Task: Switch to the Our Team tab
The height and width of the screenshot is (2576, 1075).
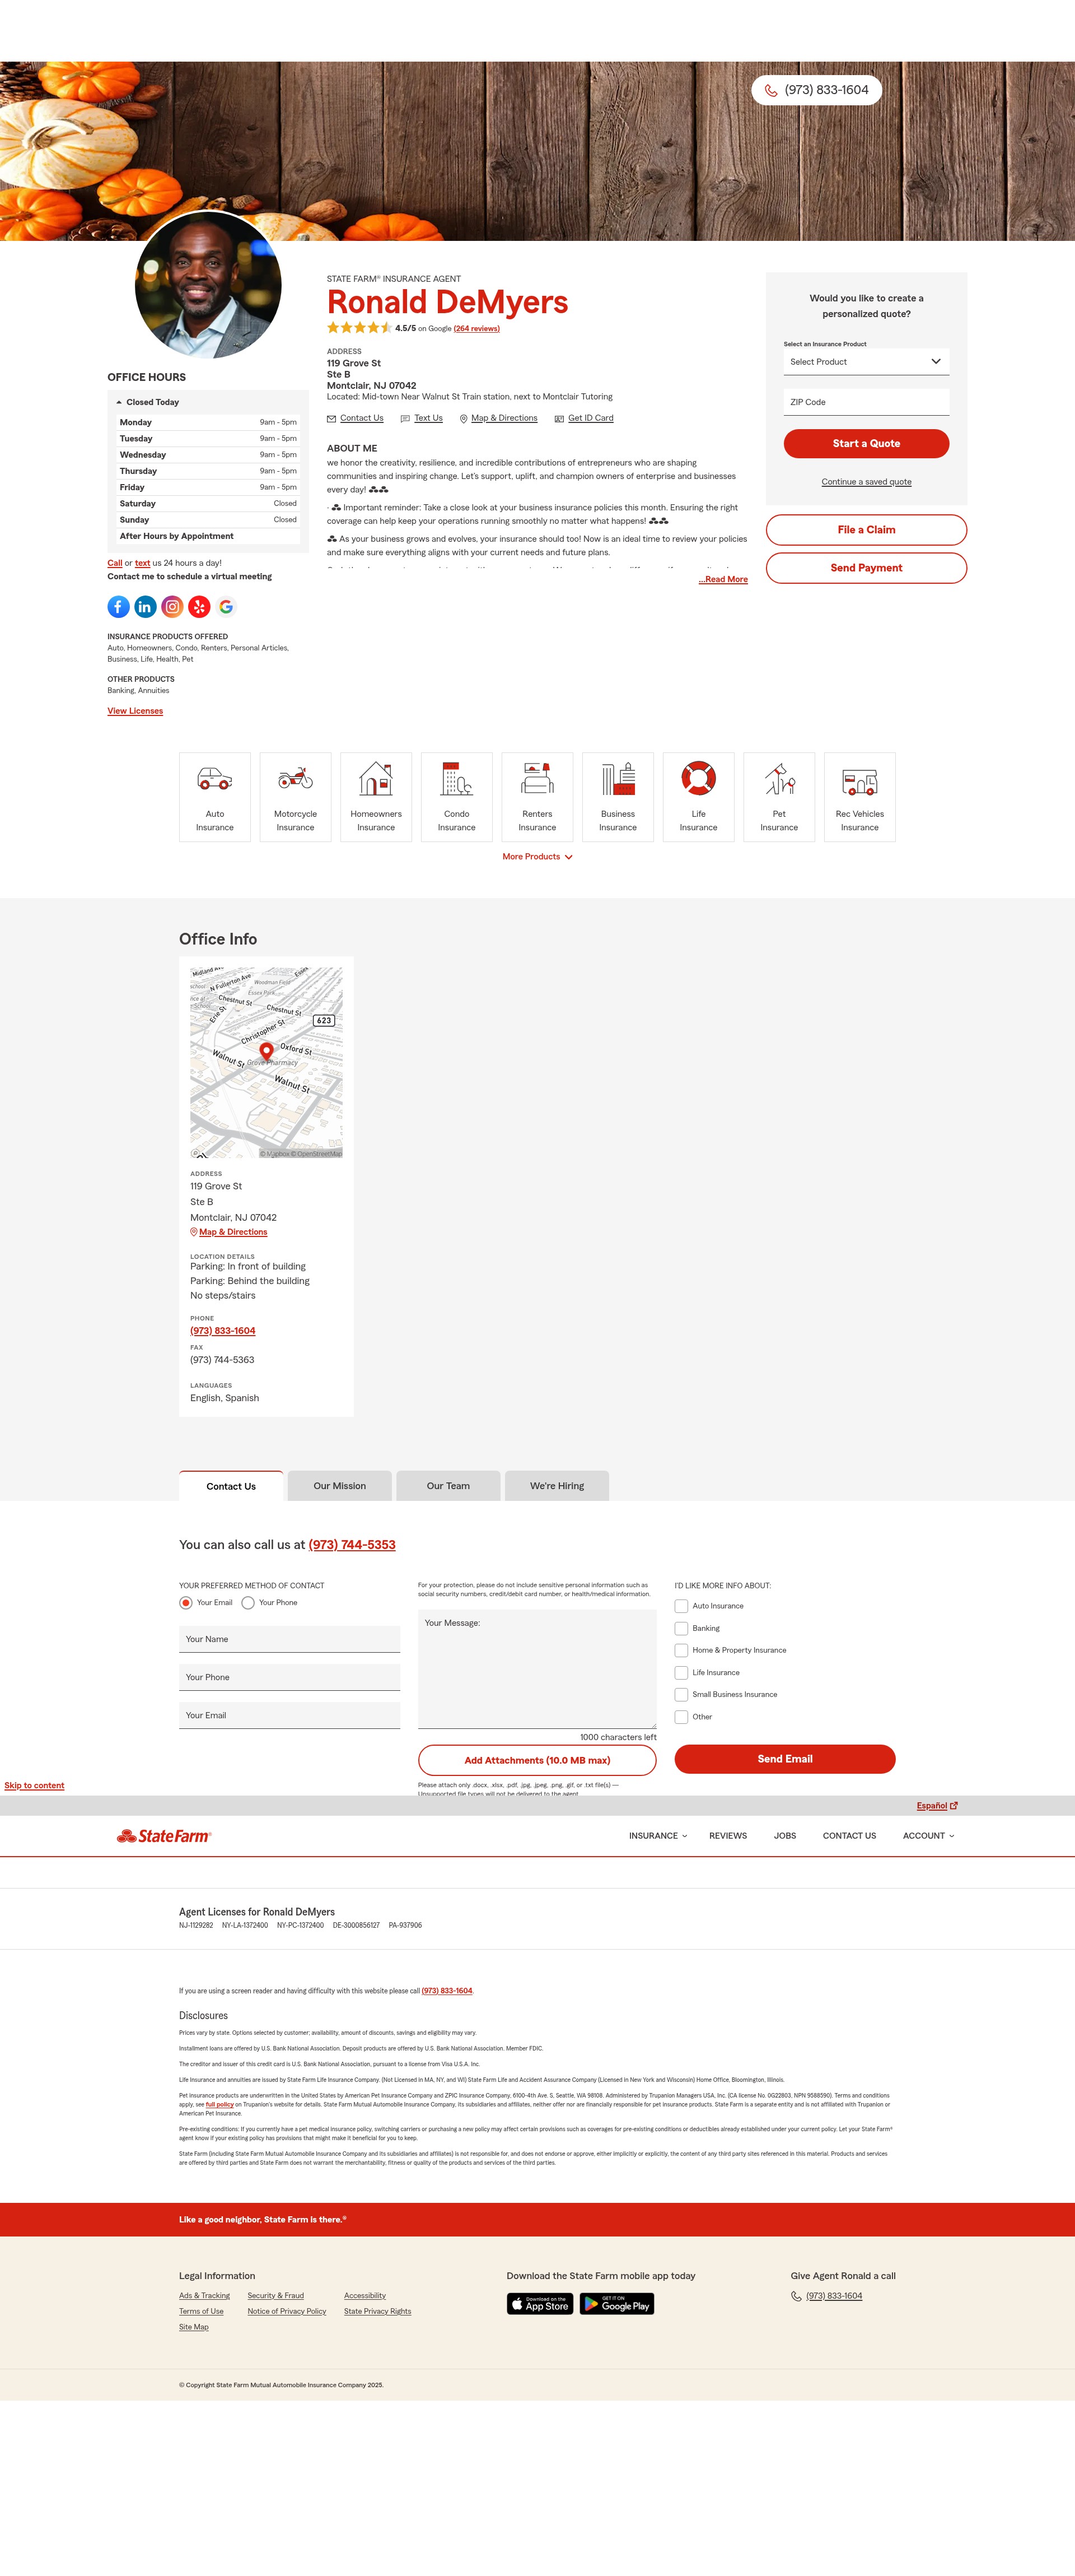Action: pyautogui.click(x=448, y=1486)
